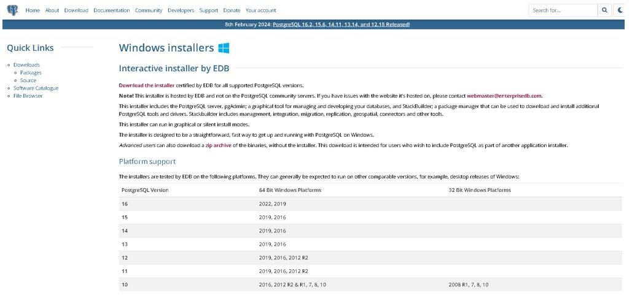Click the 'Advanced users' italic text
Viewport: 632px width, 295px height.
[x=136, y=145]
